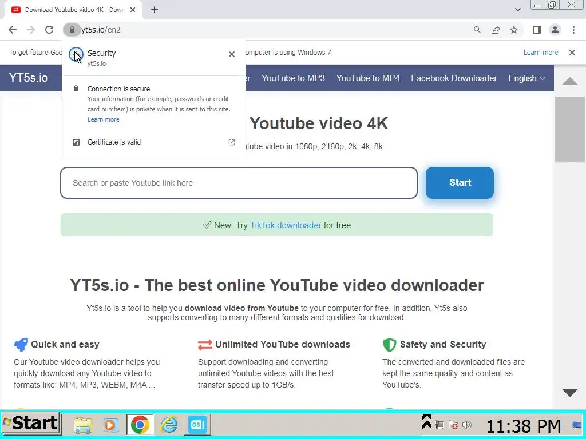Click the 'Safety and Security' heading
The image size is (586, 439).
pyautogui.click(x=443, y=344)
